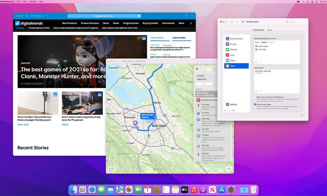Open Product Reviews on Digital Trends nav
This screenshot has height=196, width=327.
(90, 23)
